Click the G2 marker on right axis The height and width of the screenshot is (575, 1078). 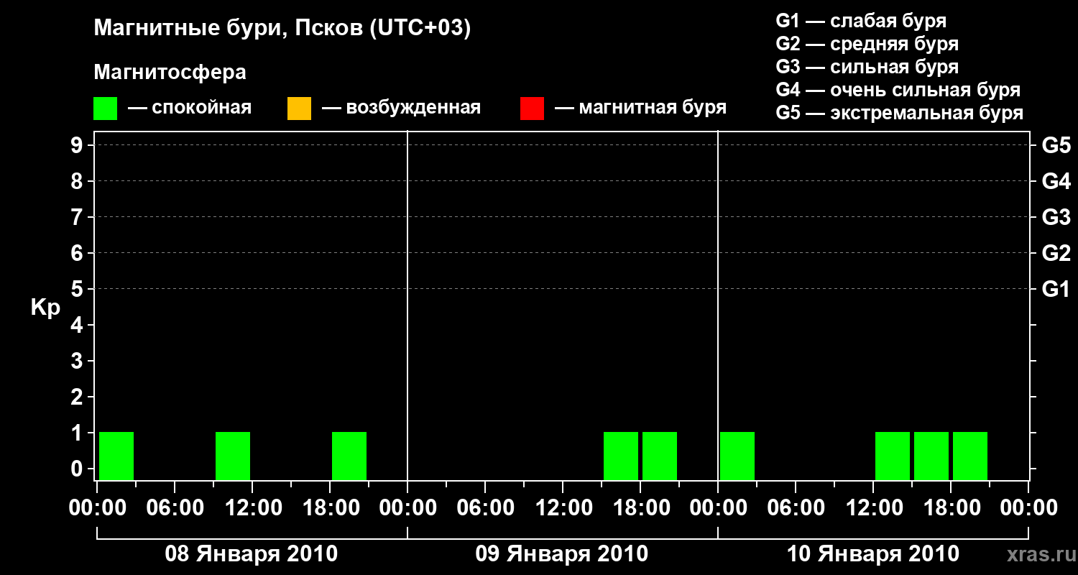pyautogui.click(x=1056, y=253)
